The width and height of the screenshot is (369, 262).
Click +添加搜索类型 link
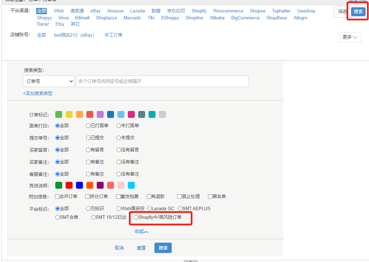(38, 93)
